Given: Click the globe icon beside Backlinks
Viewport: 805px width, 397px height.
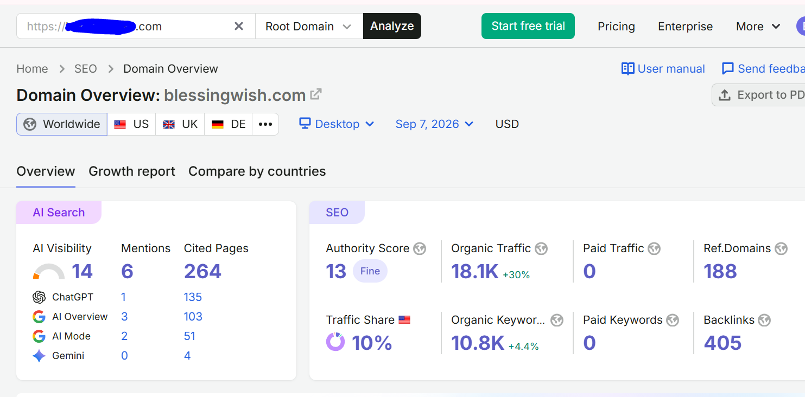Looking at the screenshot, I should click(x=764, y=320).
